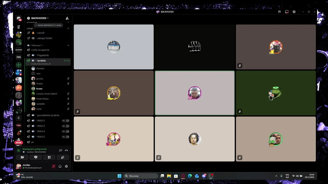Open the inbox icon in title bar
This screenshot has width=328, height=184.
click(x=287, y=12)
